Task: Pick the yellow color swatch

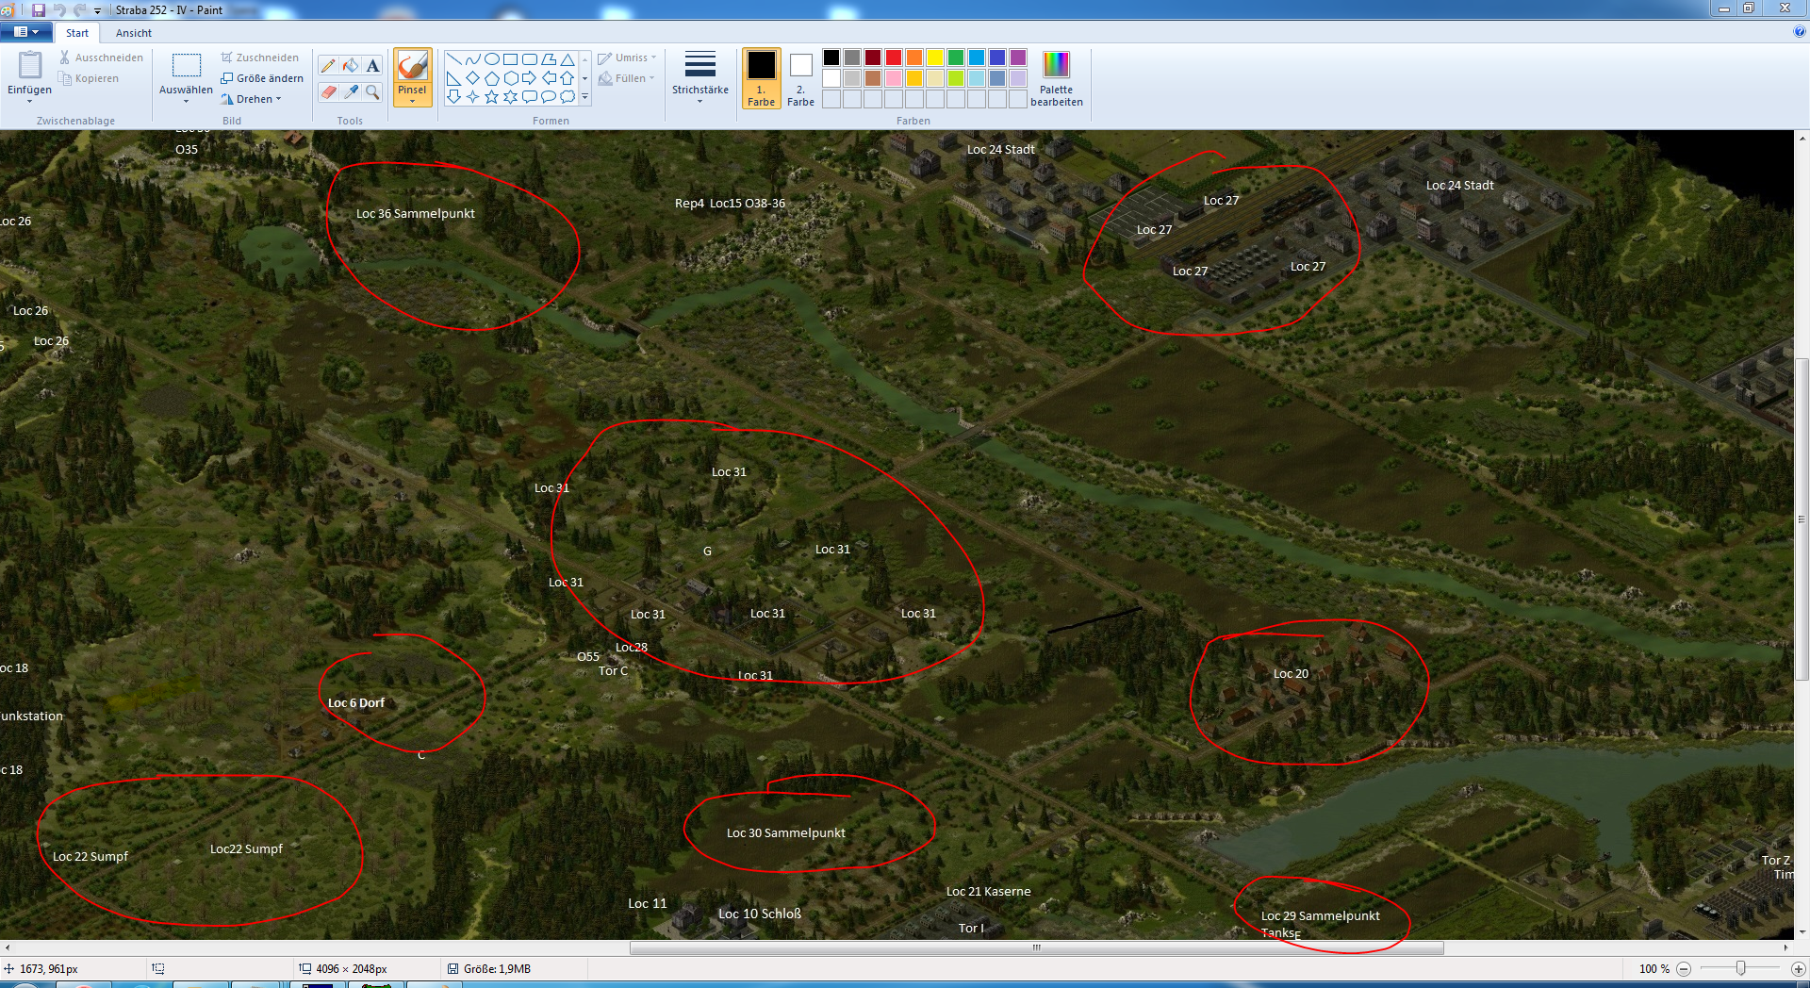Action: click(x=935, y=58)
